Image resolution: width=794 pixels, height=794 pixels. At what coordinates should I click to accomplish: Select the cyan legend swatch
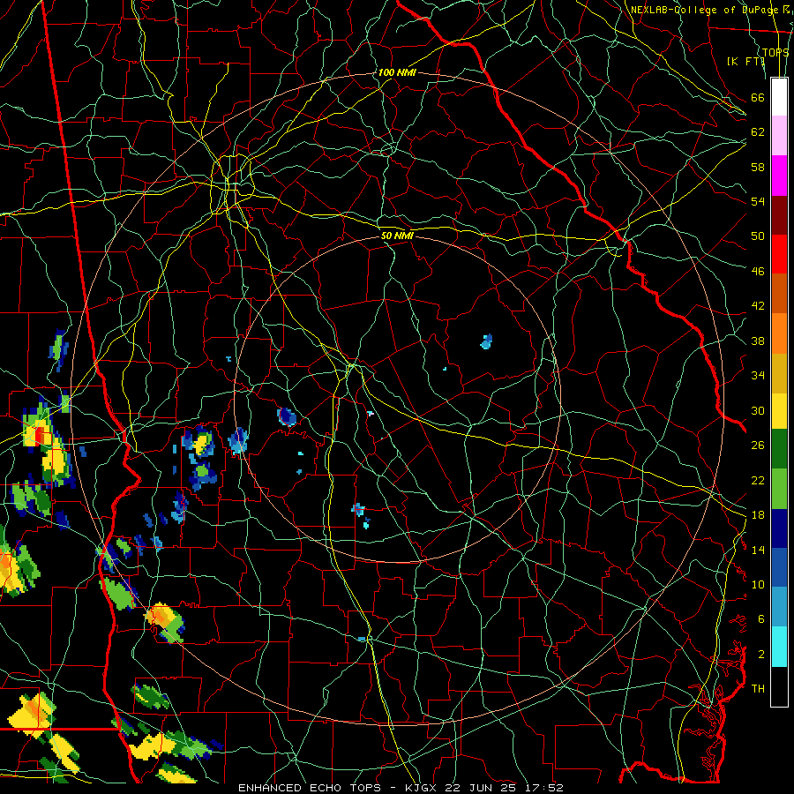(x=779, y=647)
